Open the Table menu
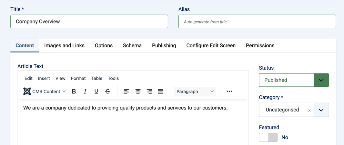 [x=97, y=78]
